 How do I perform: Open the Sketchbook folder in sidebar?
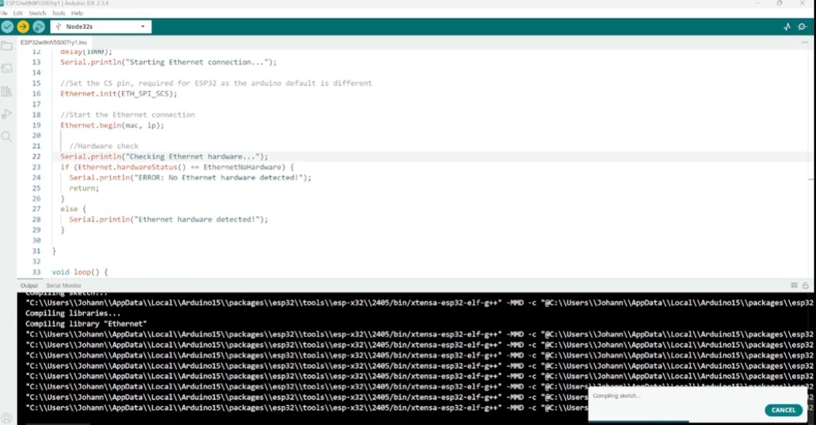click(7, 47)
